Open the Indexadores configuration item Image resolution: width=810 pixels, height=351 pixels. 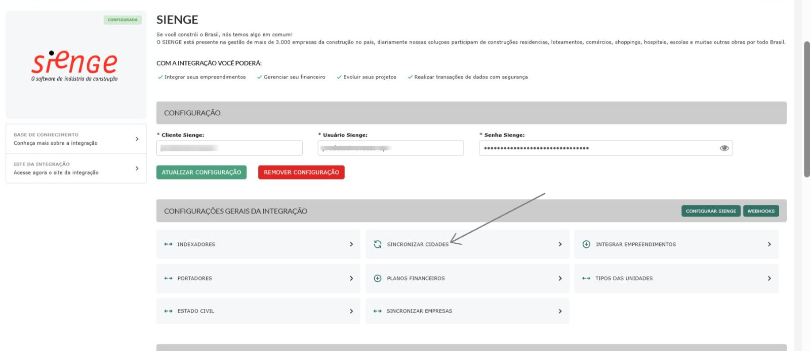tap(258, 244)
